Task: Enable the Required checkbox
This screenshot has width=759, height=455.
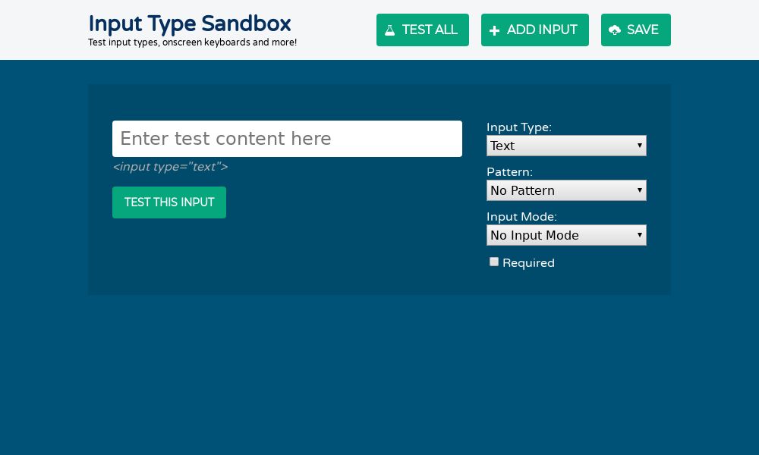Action: pos(494,262)
